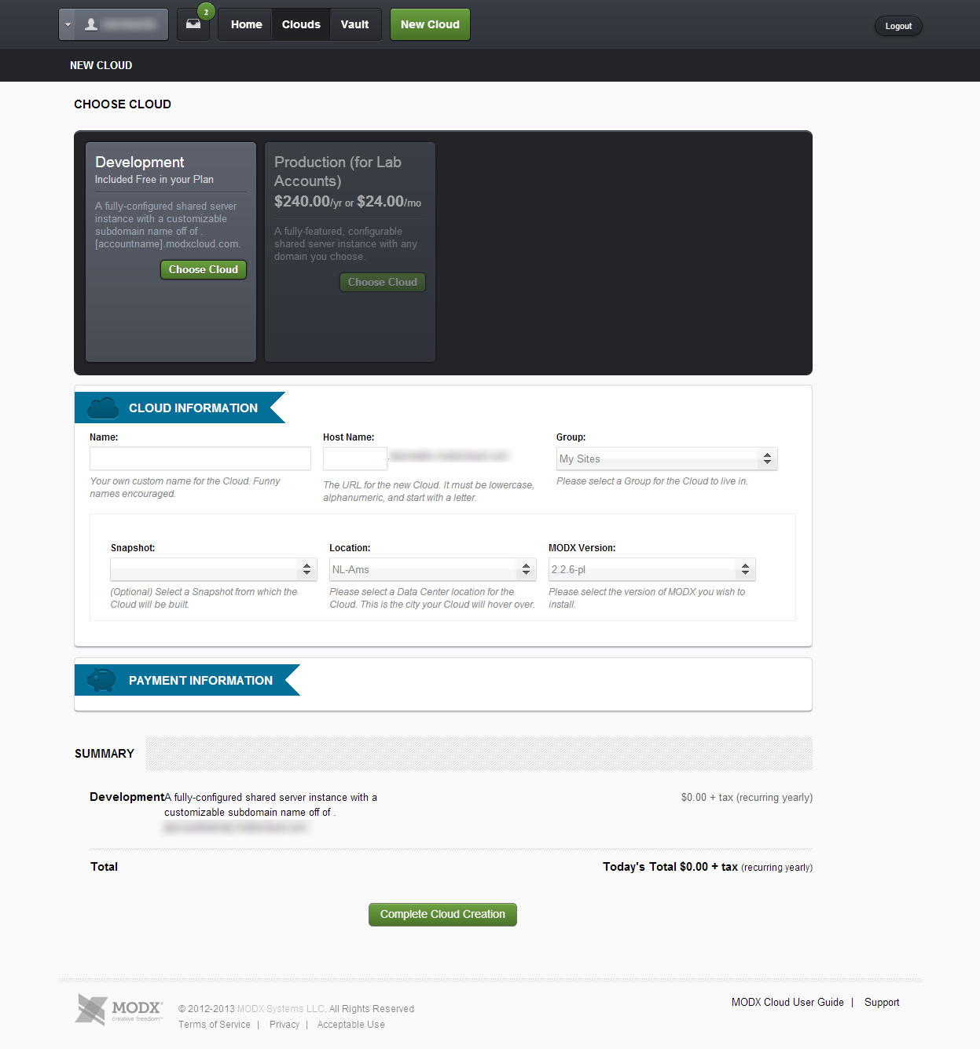Open the Vault menu item
980x1049 pixels.
(354, 24)
